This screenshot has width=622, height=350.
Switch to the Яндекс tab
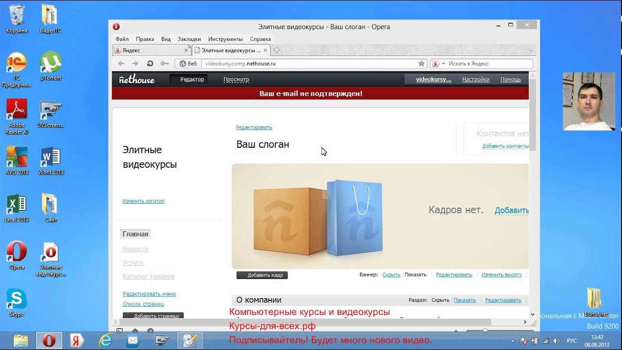click(x=151, y=50)
